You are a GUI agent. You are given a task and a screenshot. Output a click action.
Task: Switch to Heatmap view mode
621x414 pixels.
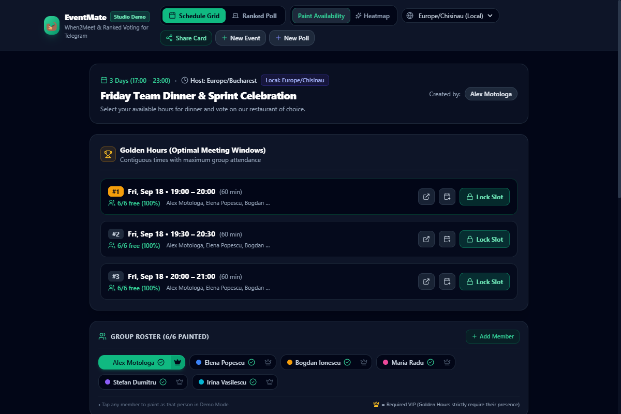coord(373,16)
